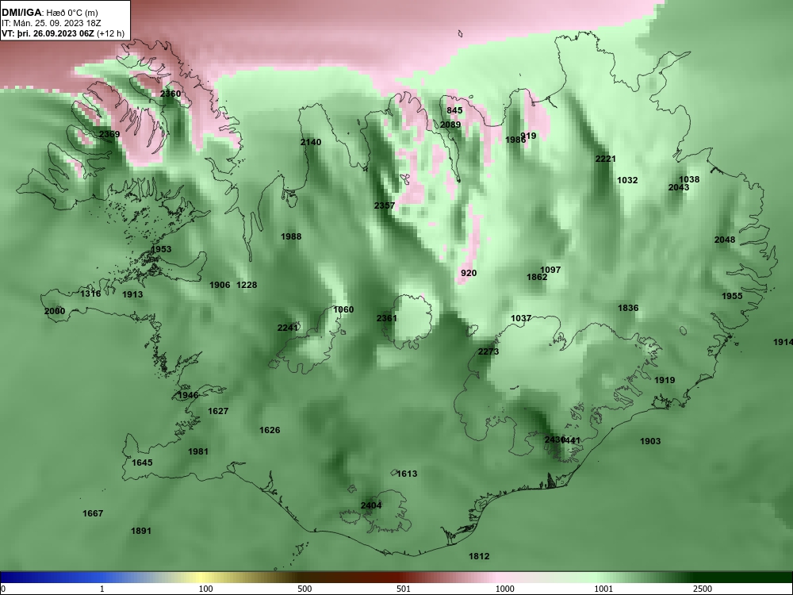The width and height of the screenshot is (793, 595).
Task: Click the 1862 value label
Action: [x=537, y=277]
